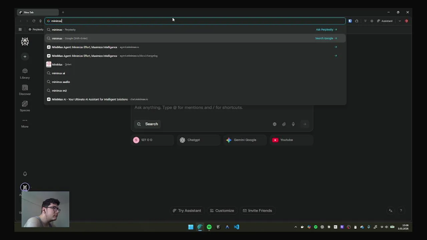
Task: Open the Perplexity bookmark
Action: (x=36, y=30)
